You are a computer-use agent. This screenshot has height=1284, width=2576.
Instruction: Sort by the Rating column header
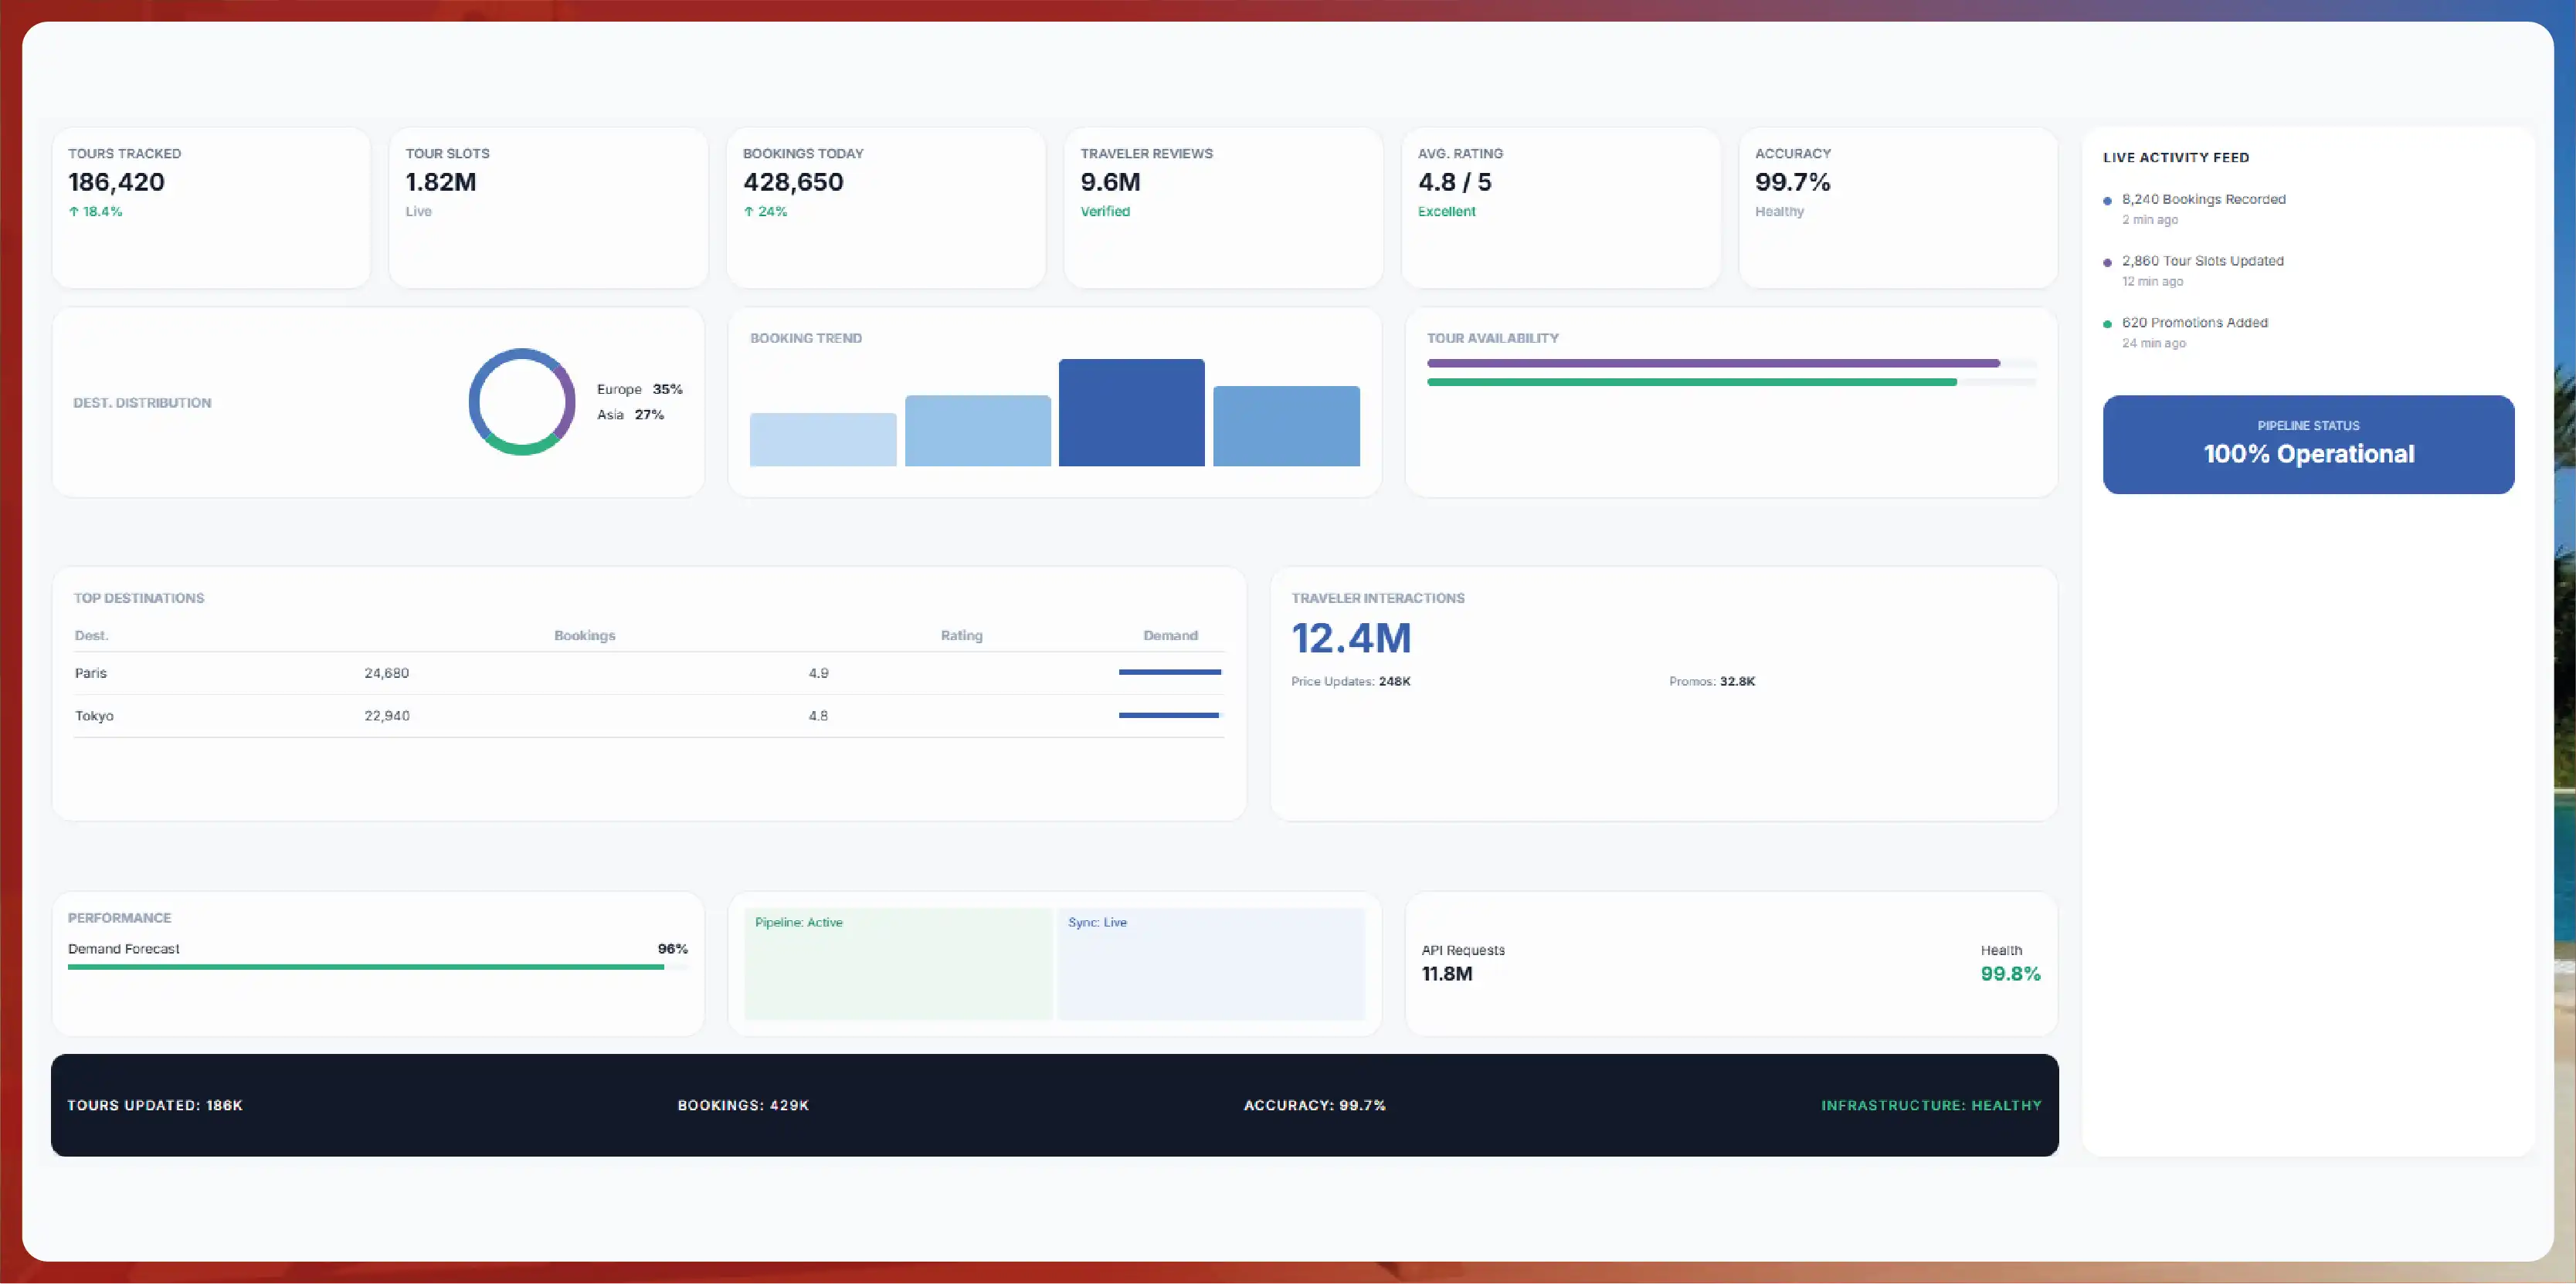coord(962,635)
